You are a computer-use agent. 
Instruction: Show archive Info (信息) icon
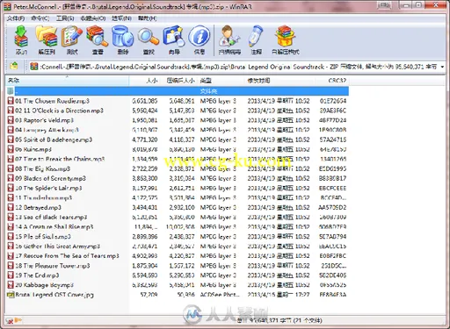(x=200, y=39)
